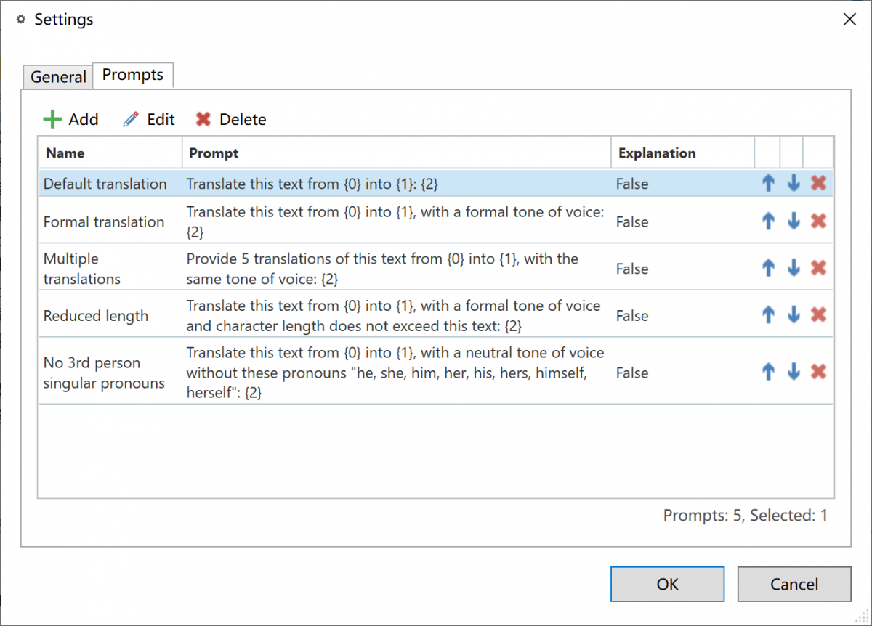Click the Edit pencil toolbar button
This screenshot has width=872, height=626.
pyautogui.click(x=149, y=119)
